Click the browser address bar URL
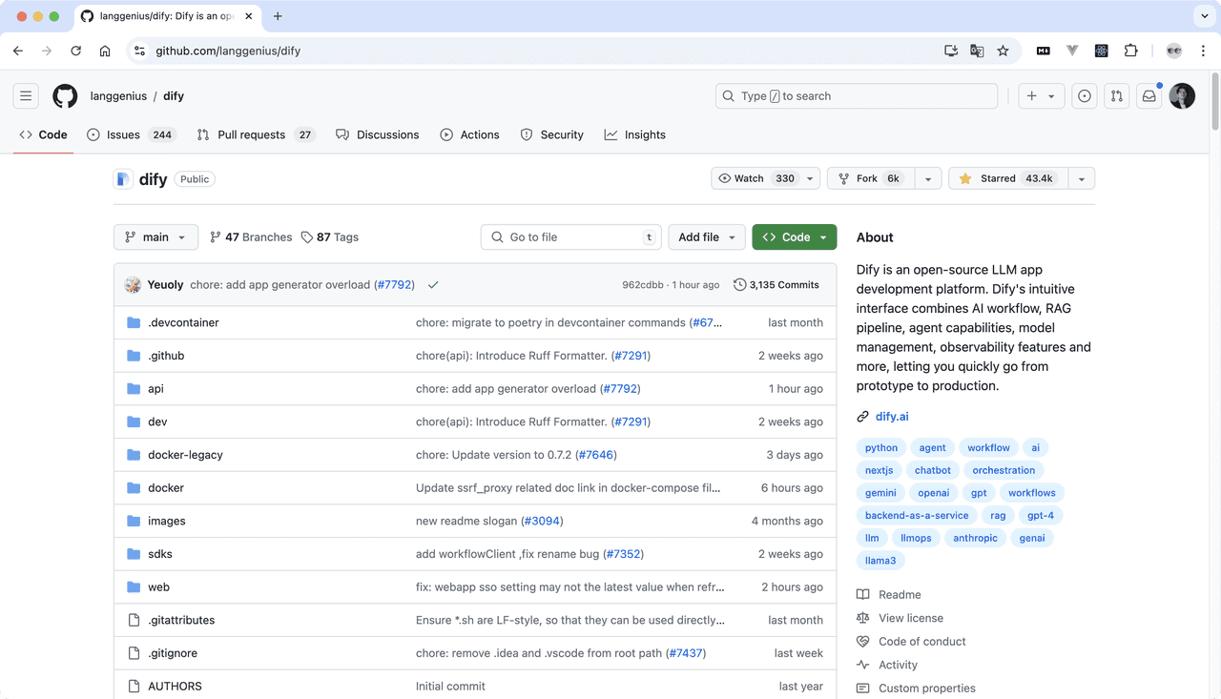 pos(228,51)
